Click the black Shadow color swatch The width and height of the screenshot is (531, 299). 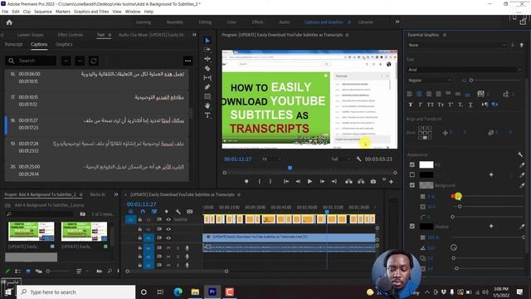pos(426,226)
